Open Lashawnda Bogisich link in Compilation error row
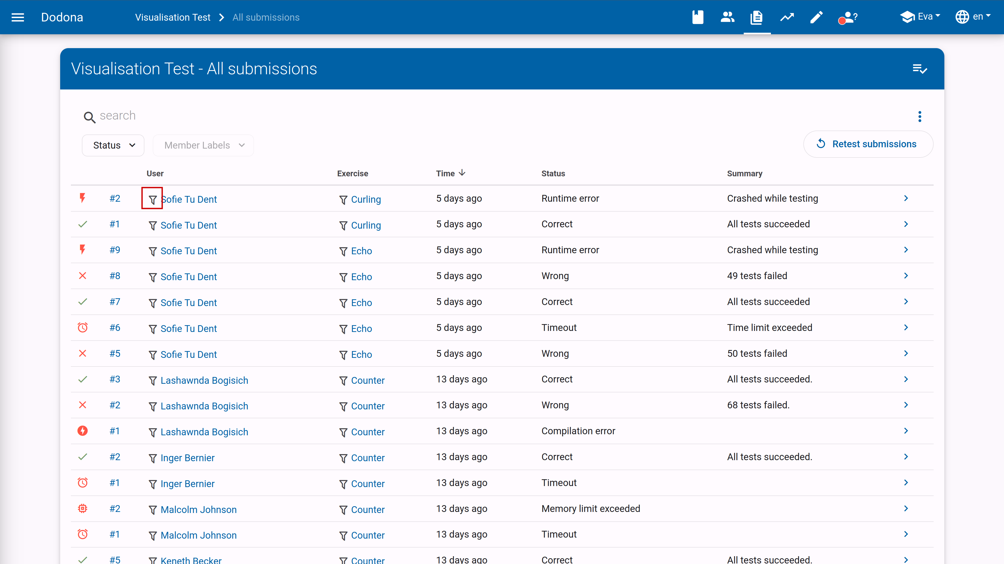 click(x=204, y=432)
